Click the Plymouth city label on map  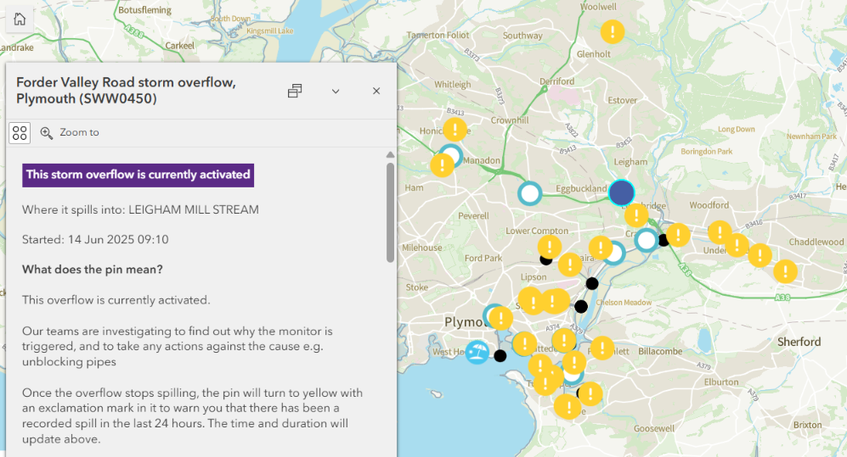[466, 322]
